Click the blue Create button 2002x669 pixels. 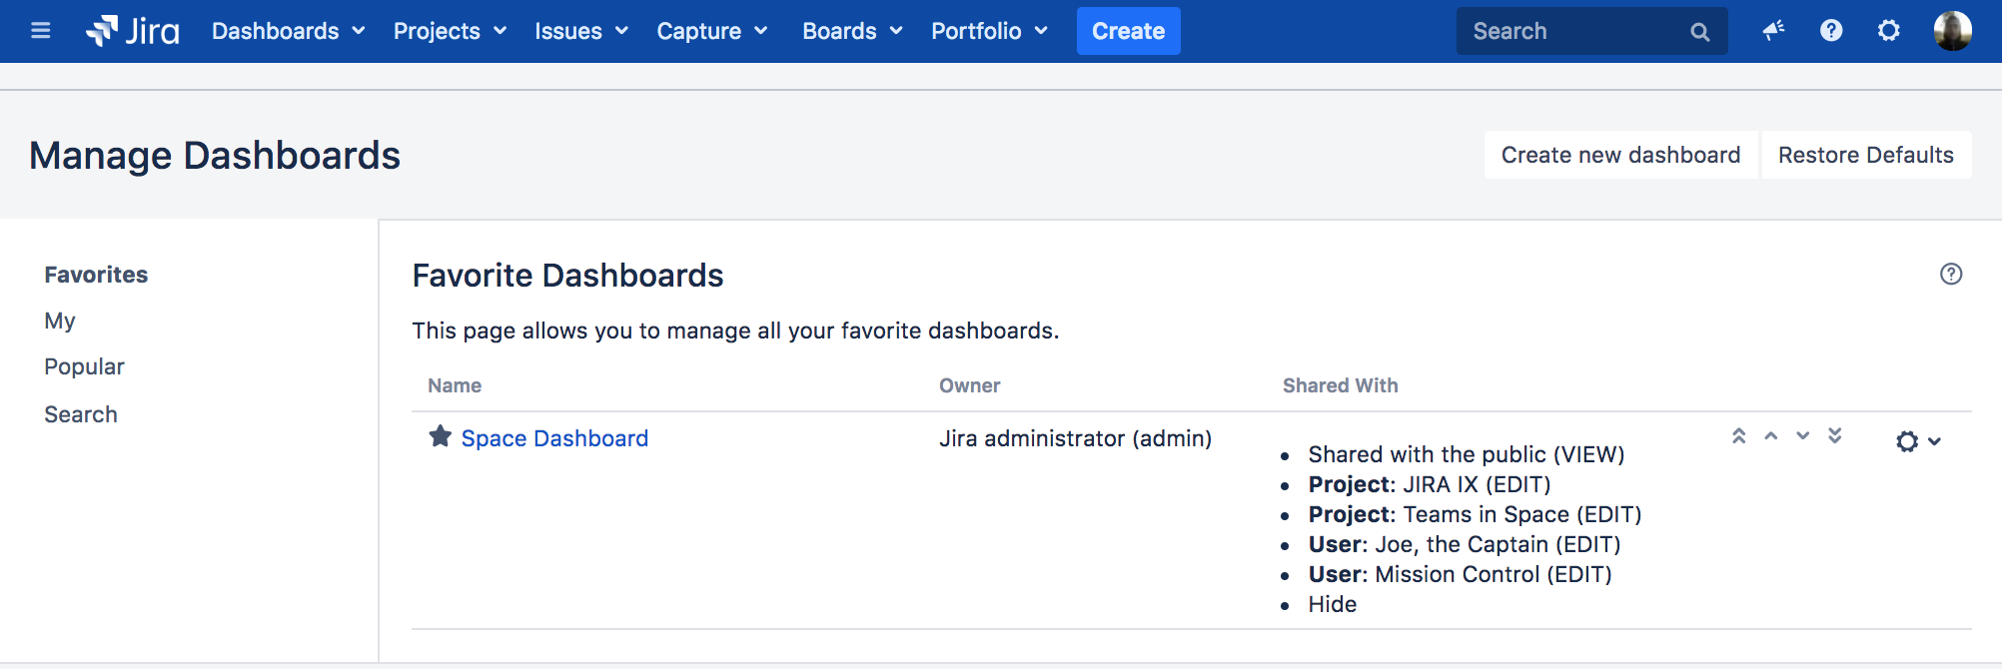pos(1129,31)
